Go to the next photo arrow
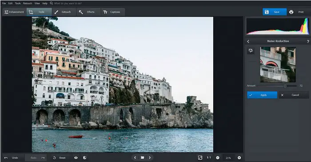The height and width of the screenshot is (162, 311). tap(150, 158)
